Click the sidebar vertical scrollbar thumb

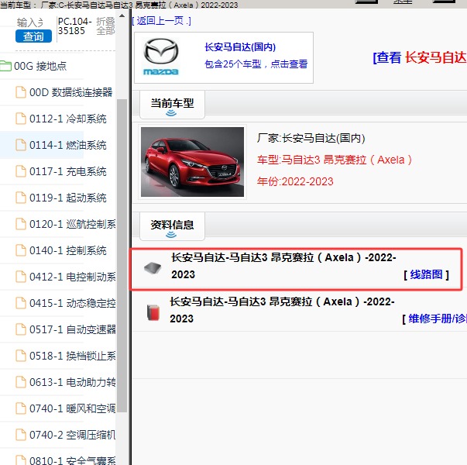(x=122, y=256)
